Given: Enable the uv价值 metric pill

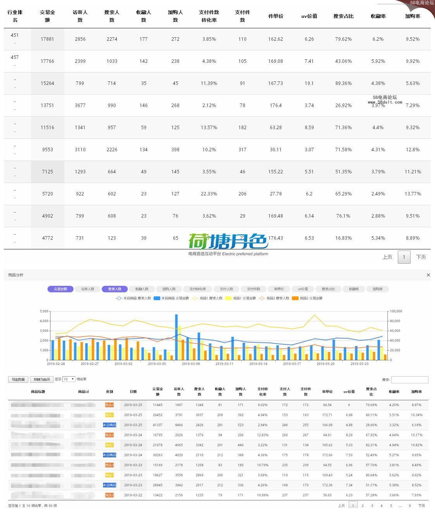Looking at the screenshot, I should pos(303,289).
